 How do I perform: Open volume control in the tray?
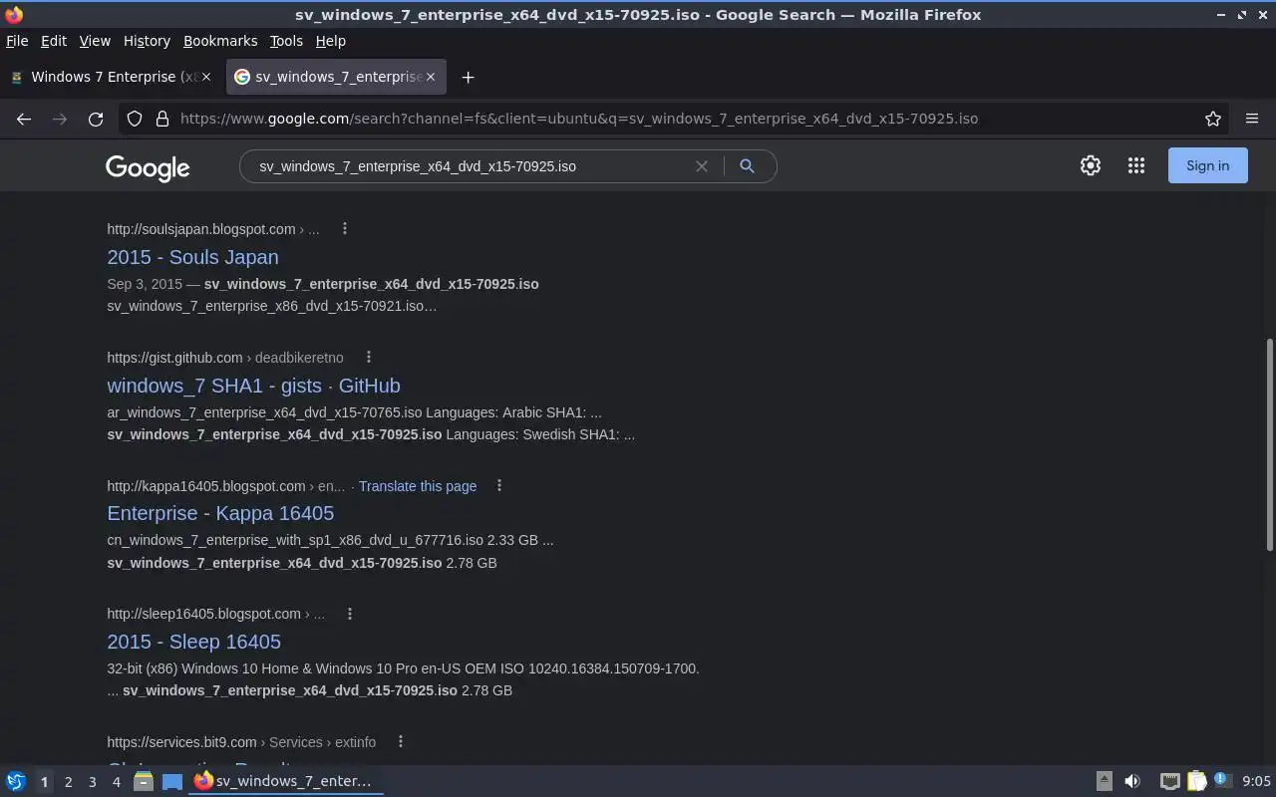[1132, 781]
